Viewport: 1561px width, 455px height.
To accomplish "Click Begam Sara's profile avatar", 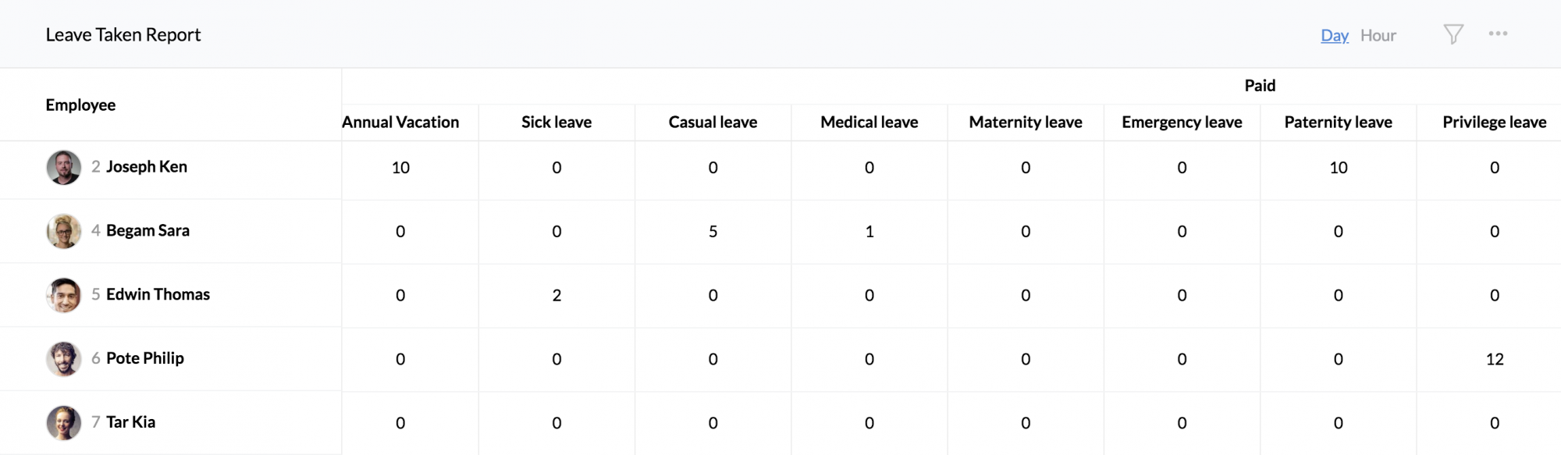I will coord(64,231).
